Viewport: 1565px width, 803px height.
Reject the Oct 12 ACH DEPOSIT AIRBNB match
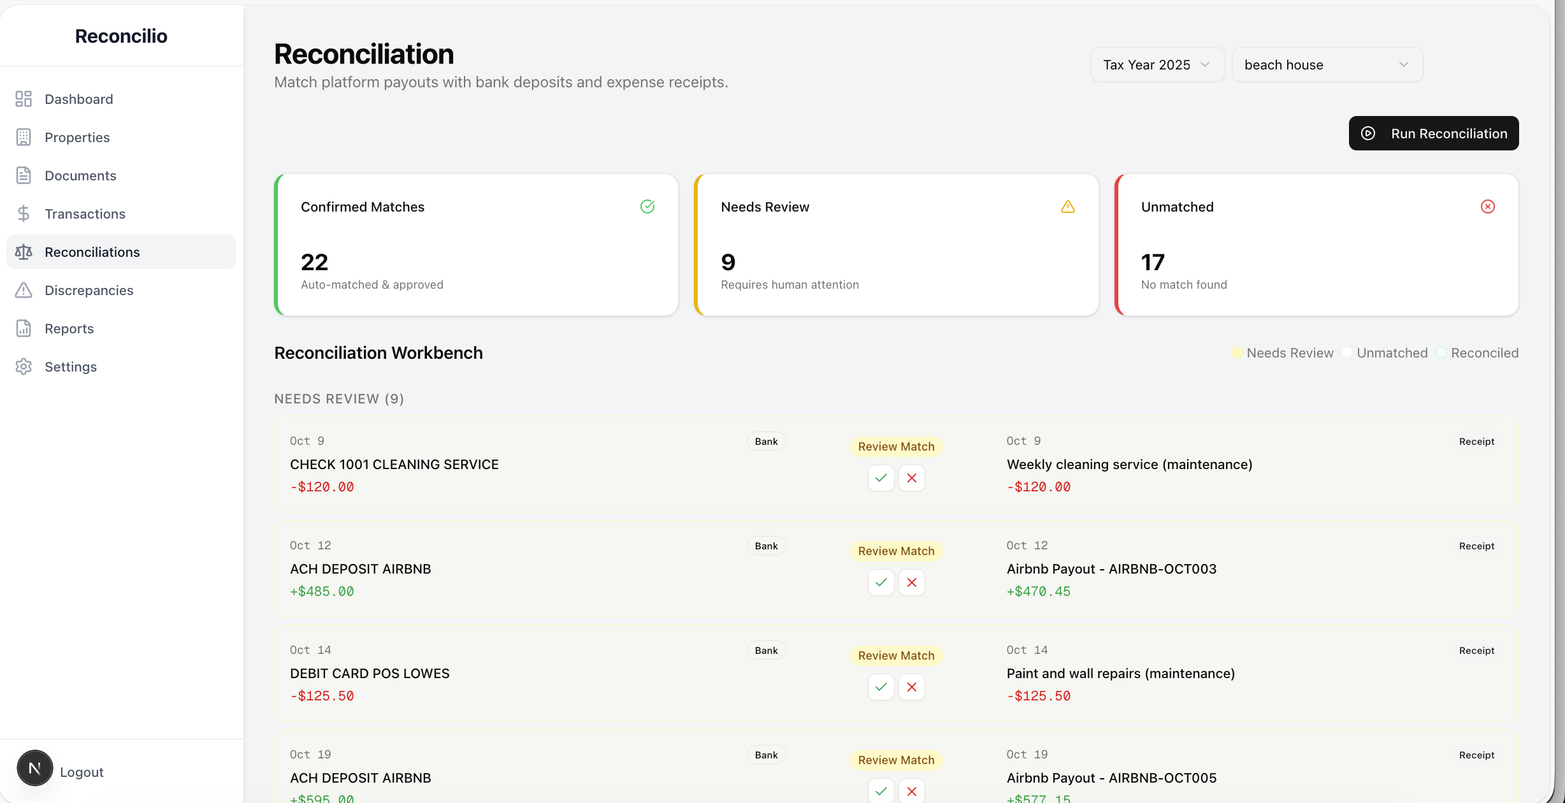click(912, 582)
